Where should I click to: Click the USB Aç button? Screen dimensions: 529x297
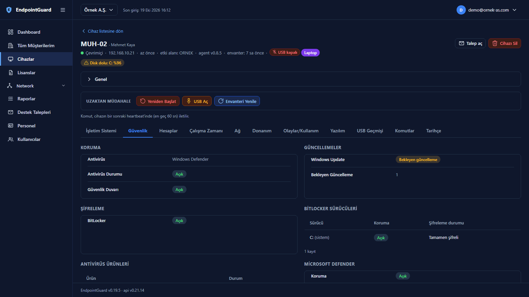pyautogui.click(x=197, y=101)
